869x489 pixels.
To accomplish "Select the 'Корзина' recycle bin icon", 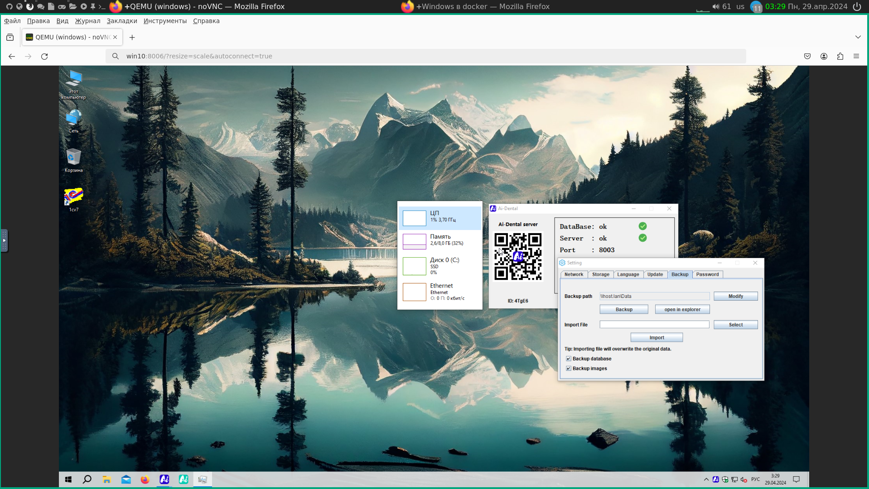I will 73,160.
